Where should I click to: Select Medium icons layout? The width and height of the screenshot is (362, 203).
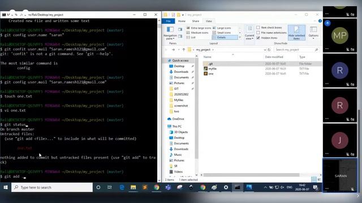pos(197,33)
